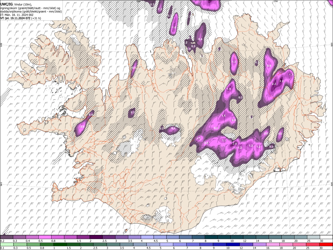Click the 'slydda/snjókoma' legend description line
Viewport: 333px width, 250px height.
[31, 11]
